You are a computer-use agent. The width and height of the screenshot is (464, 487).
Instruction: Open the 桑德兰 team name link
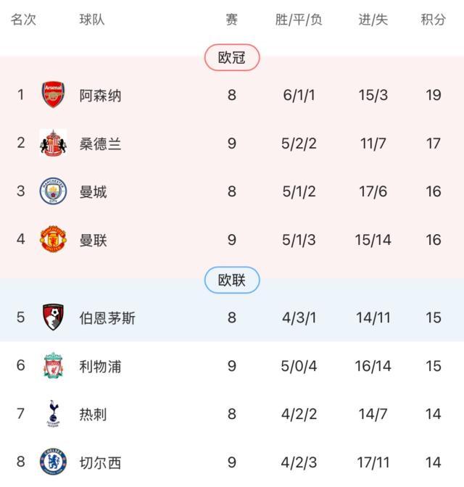point(100,143)
